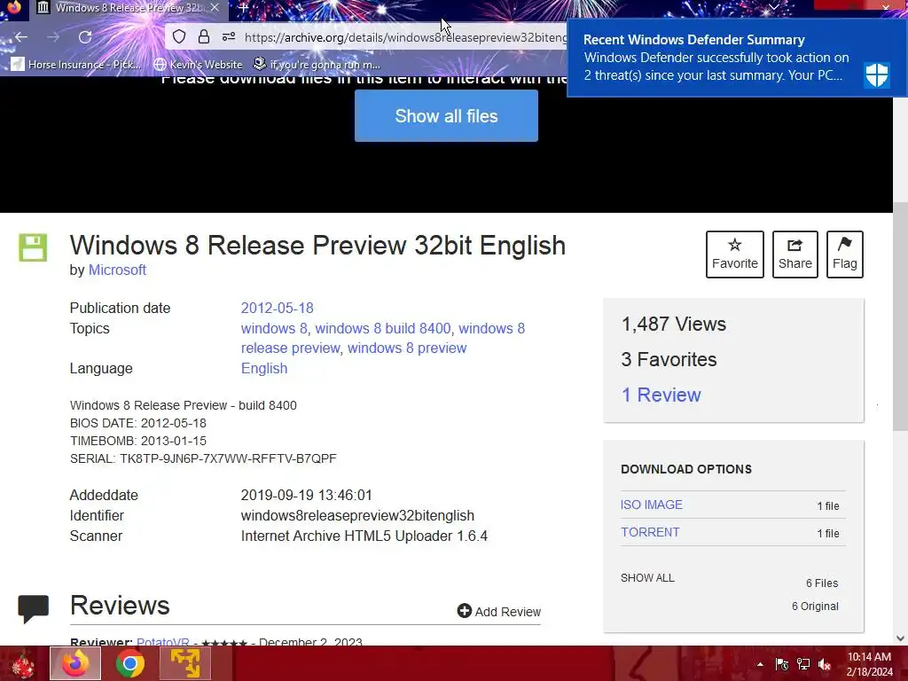Open the Microsoft creator link
This screenshot has width=908, height=681.
pos(117,270)
